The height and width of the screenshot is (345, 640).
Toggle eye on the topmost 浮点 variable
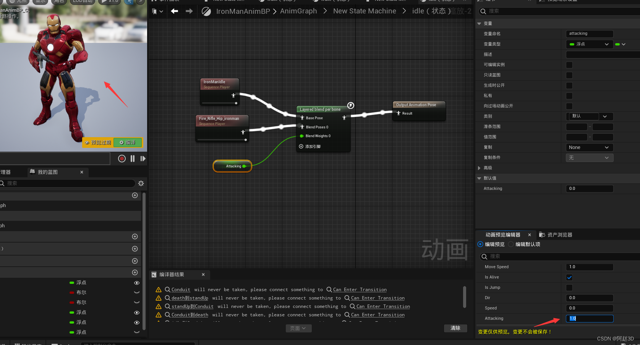pos(136,283)
